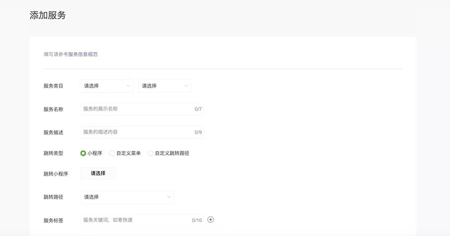Click the 跳转小程序 label
The width and height of the screenshot is (450, 236).
point(56,174)
